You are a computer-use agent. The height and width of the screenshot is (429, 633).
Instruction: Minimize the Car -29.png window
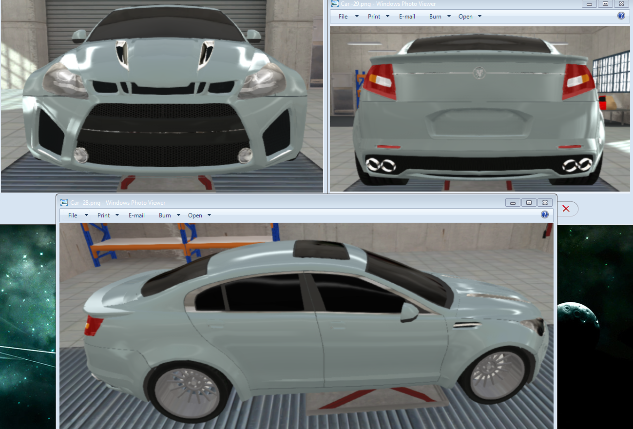[590, 3]
